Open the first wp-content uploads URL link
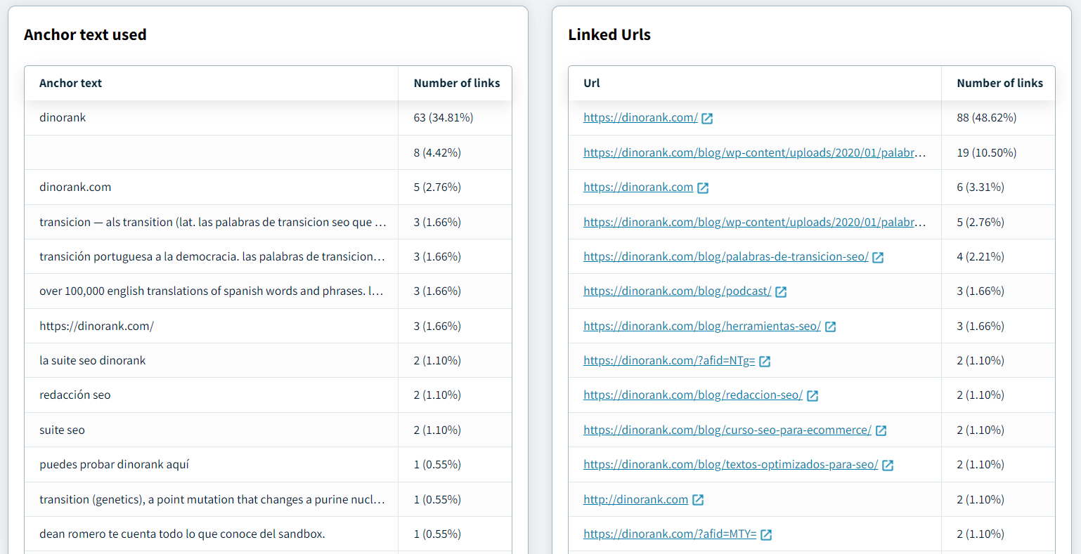Image resolution: width=1081 pixels, height=554 pixels. pos(753,152)
